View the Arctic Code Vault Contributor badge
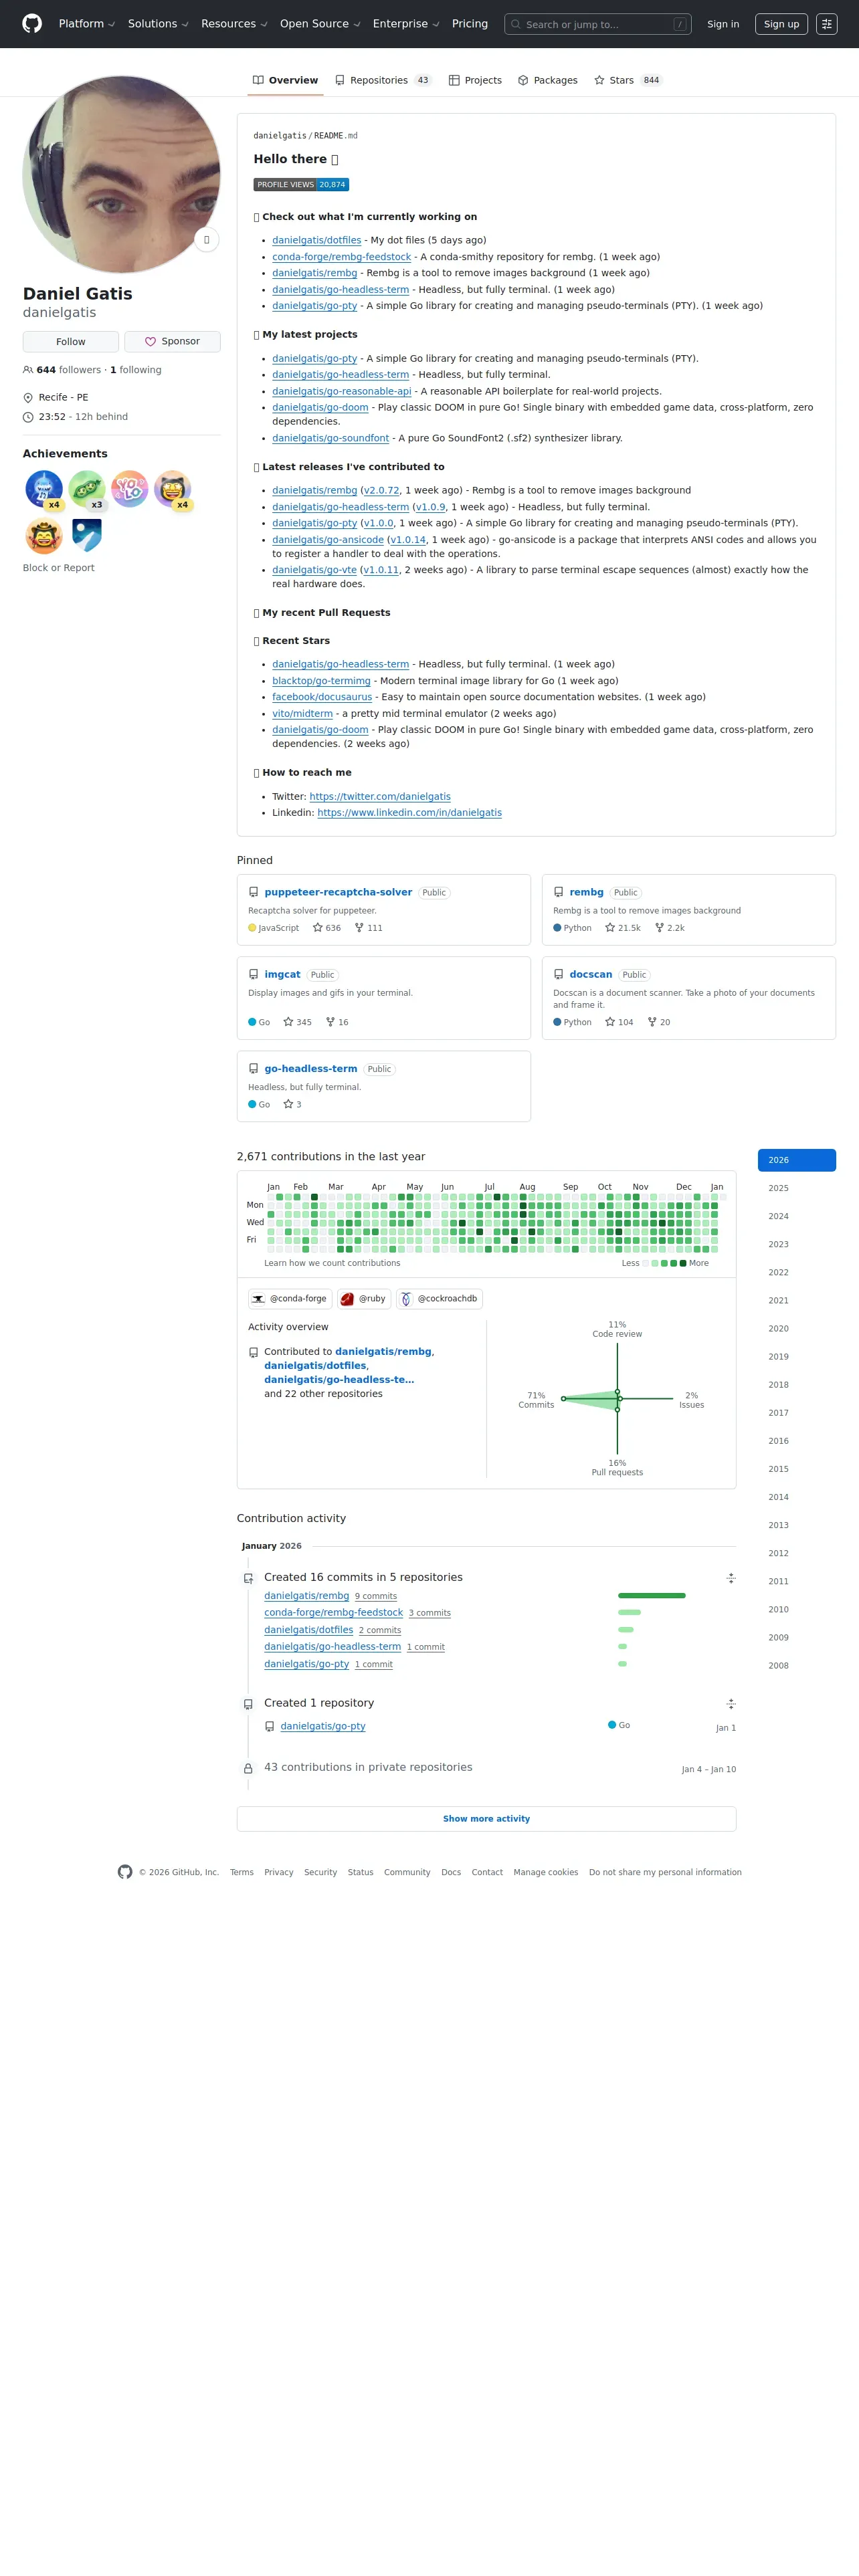This screenshot has height=2576, width=859. (x=87, y=535)
